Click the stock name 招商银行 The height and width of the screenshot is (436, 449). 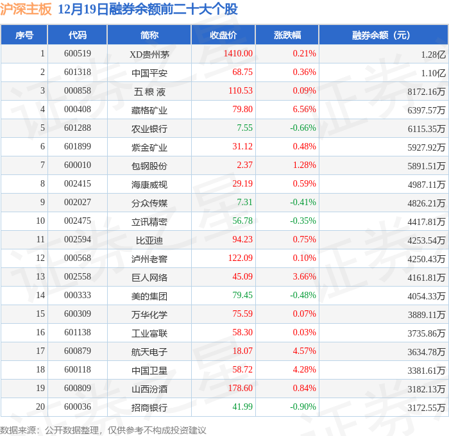149,408
